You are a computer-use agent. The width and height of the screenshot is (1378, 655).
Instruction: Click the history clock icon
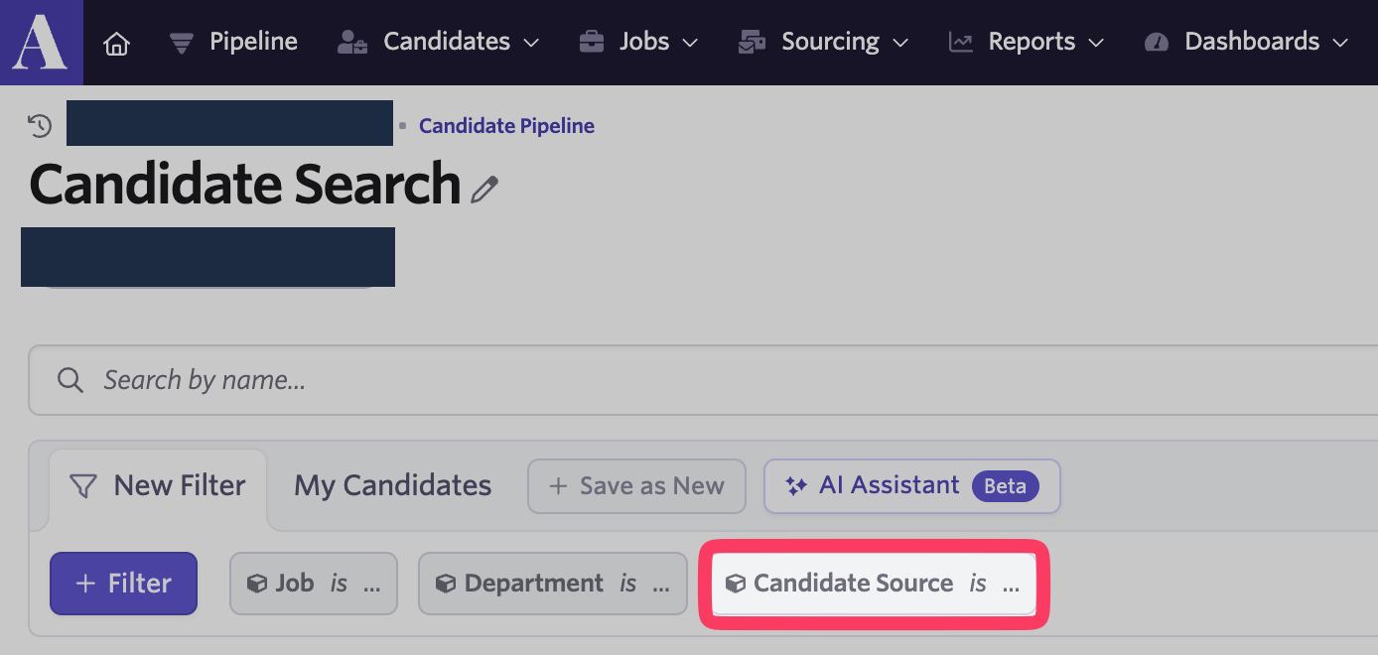[x=40, y=126]
